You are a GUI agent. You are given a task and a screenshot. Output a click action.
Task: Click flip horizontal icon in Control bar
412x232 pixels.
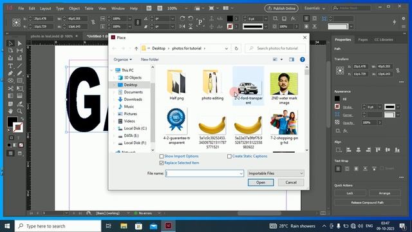click(x=182, y=26)
